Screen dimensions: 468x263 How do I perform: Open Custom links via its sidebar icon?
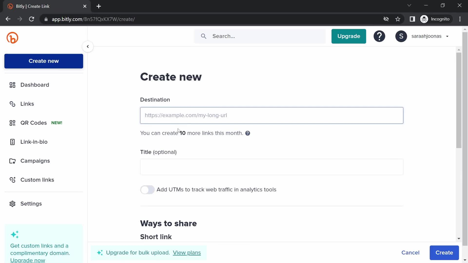pyautogui.click(x=12, y=180)
